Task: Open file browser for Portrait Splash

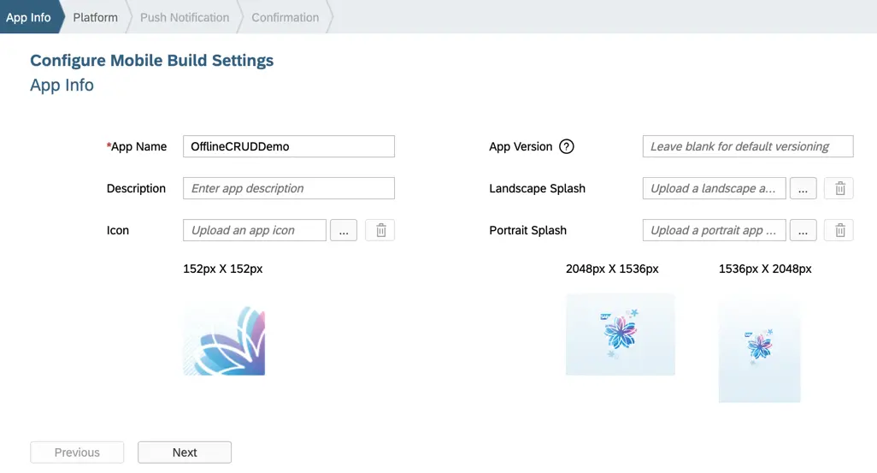Action: coord(803,230)
